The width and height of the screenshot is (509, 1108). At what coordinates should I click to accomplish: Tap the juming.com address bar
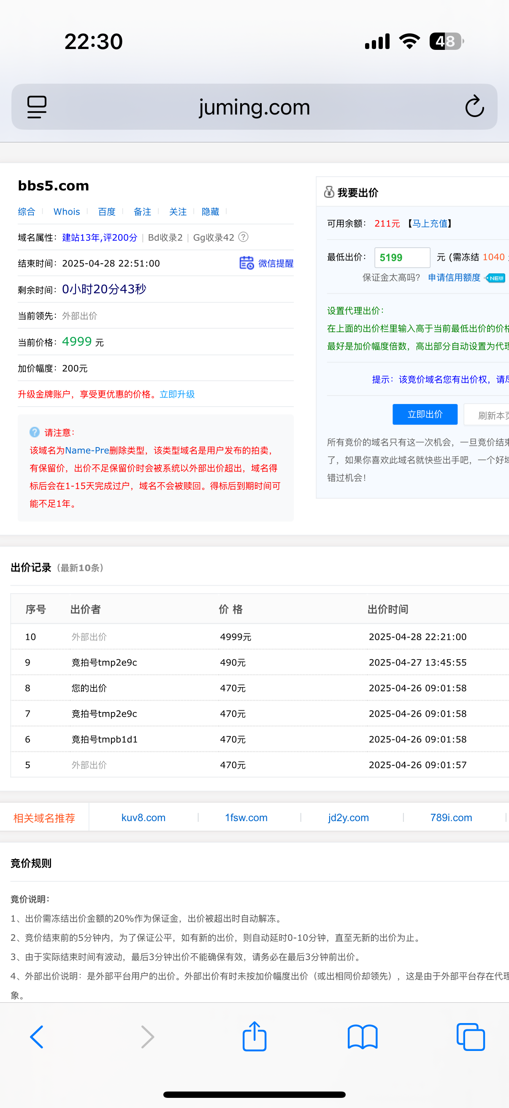254,106
